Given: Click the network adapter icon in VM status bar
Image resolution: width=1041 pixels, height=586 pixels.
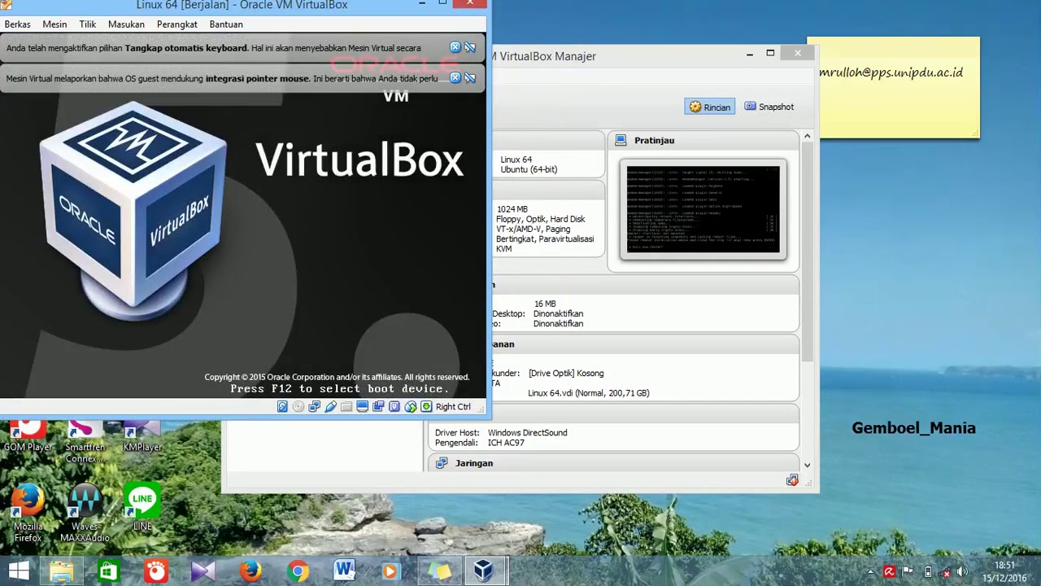Looking at the screenshot, I should coord(315,407).
